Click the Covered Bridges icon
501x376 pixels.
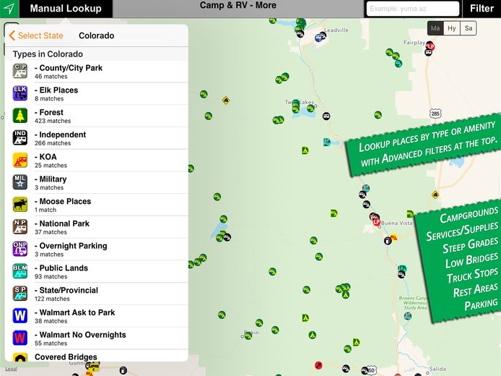pos(20,357)
